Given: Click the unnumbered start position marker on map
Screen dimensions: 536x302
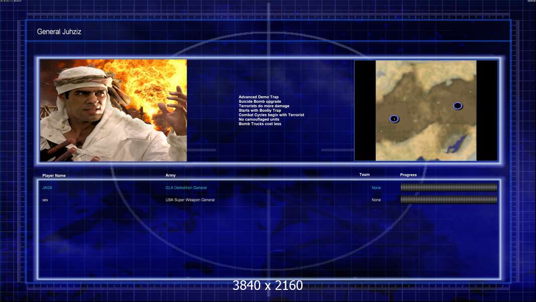Looking at the screenshot, I should pos(458,106).
